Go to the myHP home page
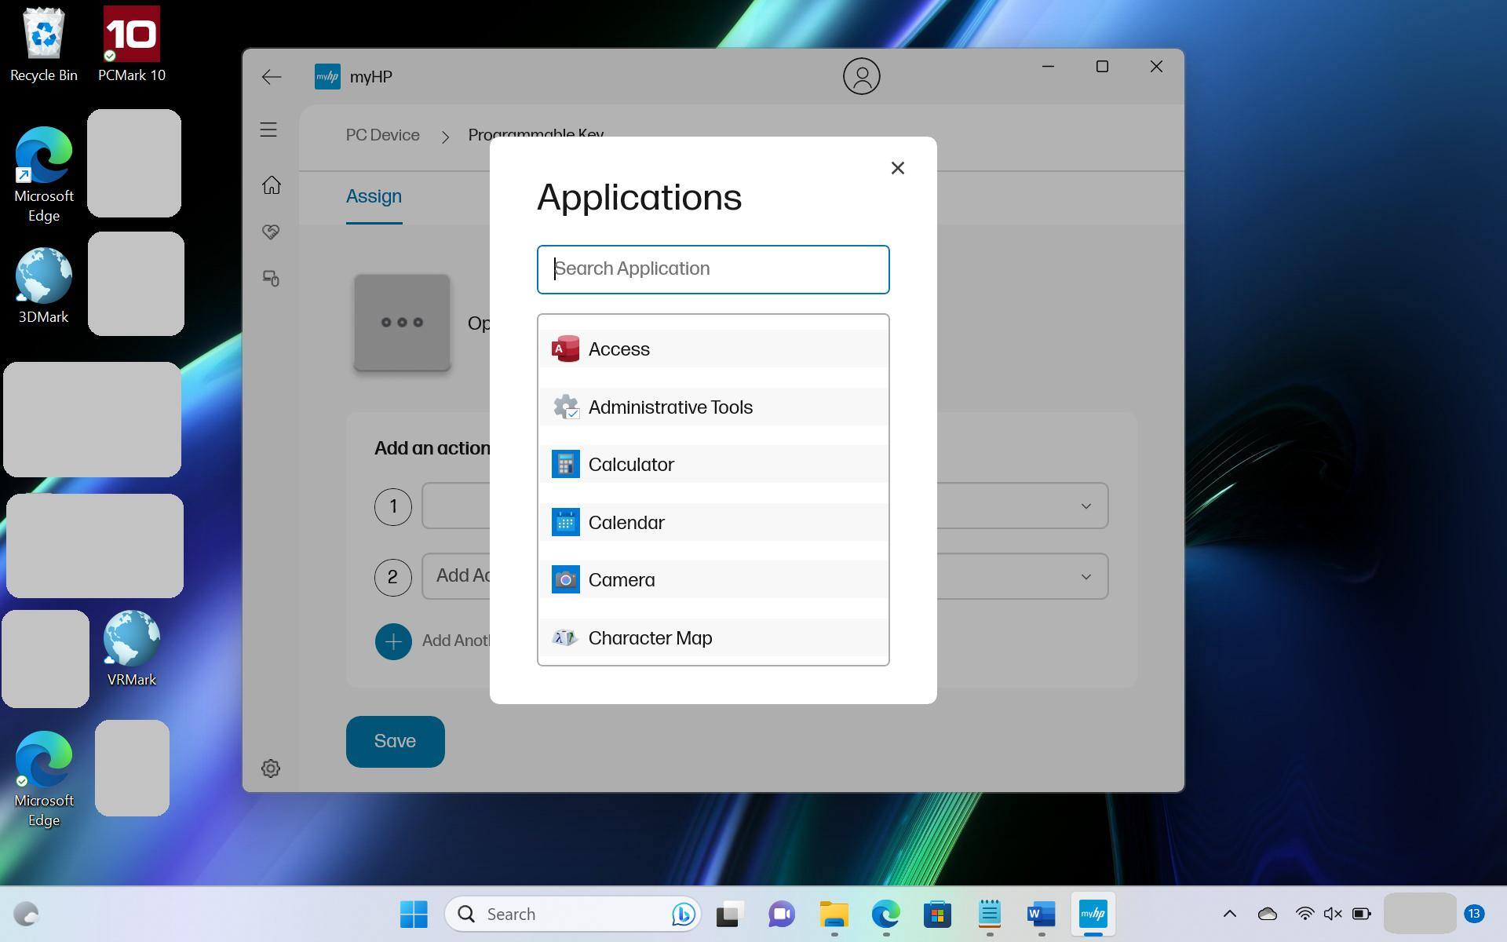 click(271, 185)
